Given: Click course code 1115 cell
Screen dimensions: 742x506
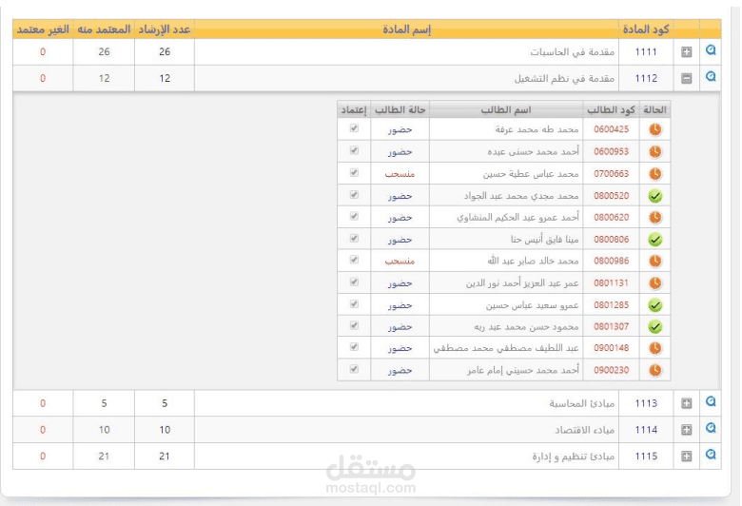Looking at the screenshot, I should (x=646, y=457).
